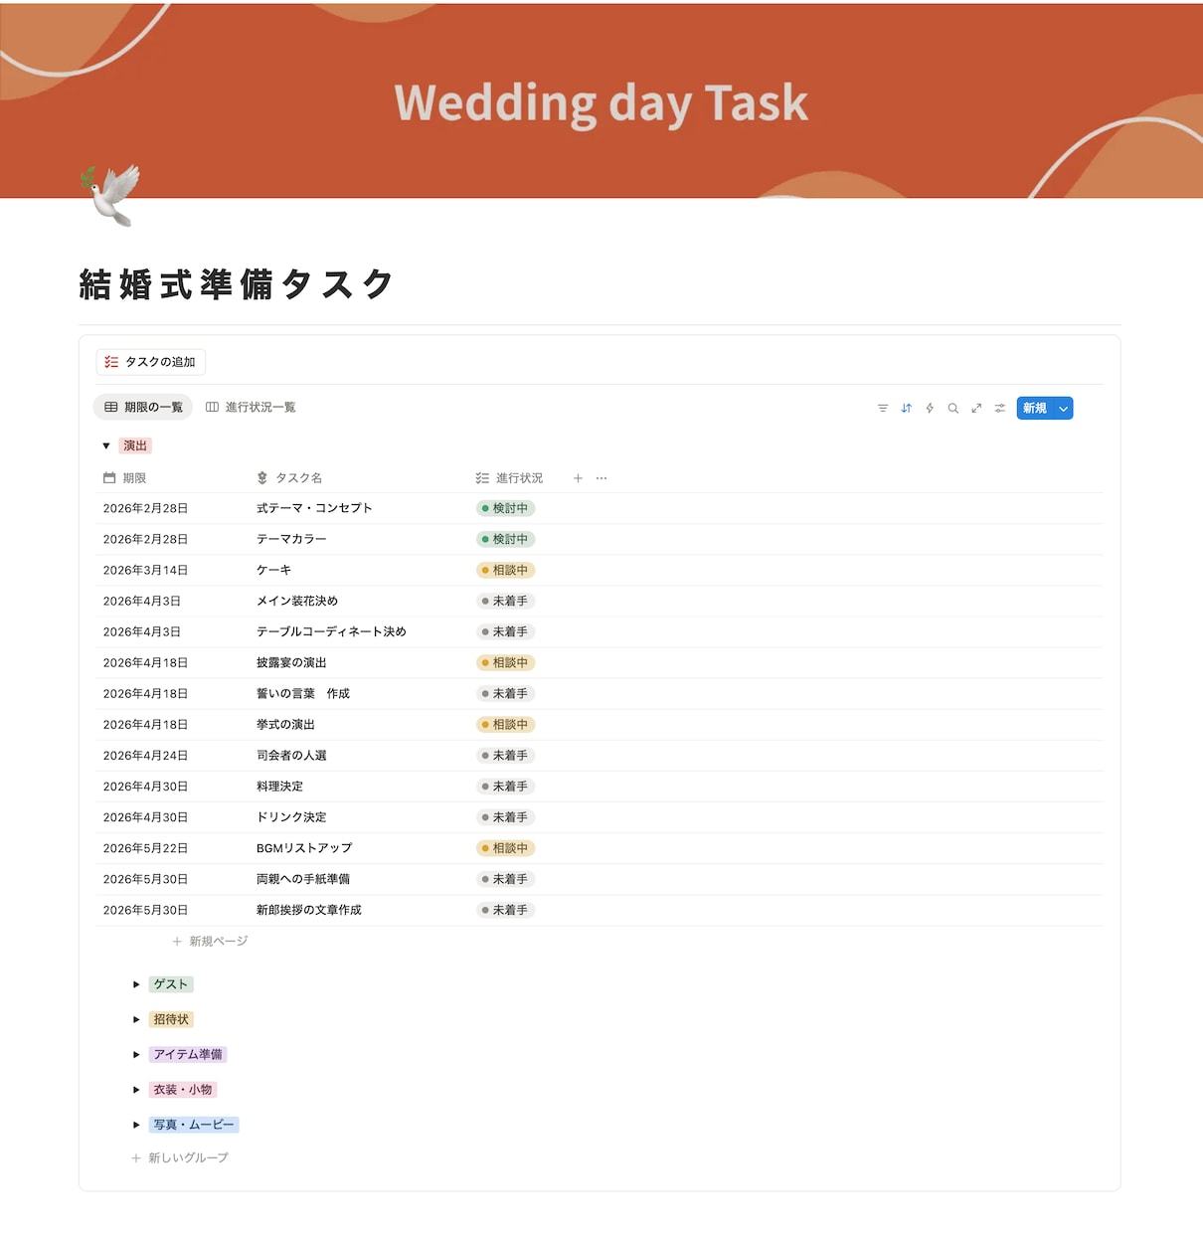Click 新しいグループ to add a group

coord(180,1157)
